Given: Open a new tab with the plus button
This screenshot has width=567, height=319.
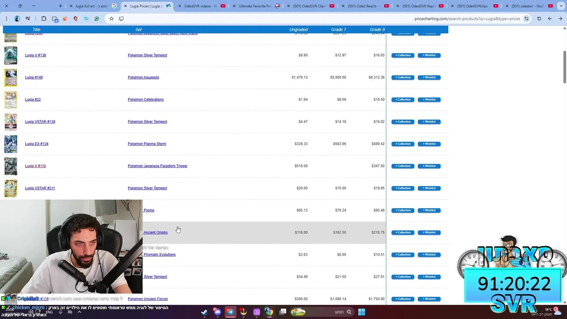Looking at the screenshot, I should coord(60,6).
